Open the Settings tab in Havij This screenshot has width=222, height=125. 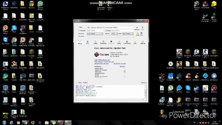(x=143, y=42)
